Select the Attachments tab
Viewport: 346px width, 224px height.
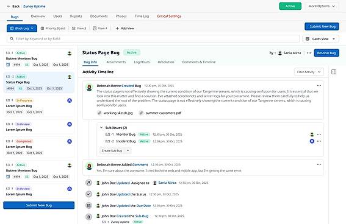click(x=116, y=62)
